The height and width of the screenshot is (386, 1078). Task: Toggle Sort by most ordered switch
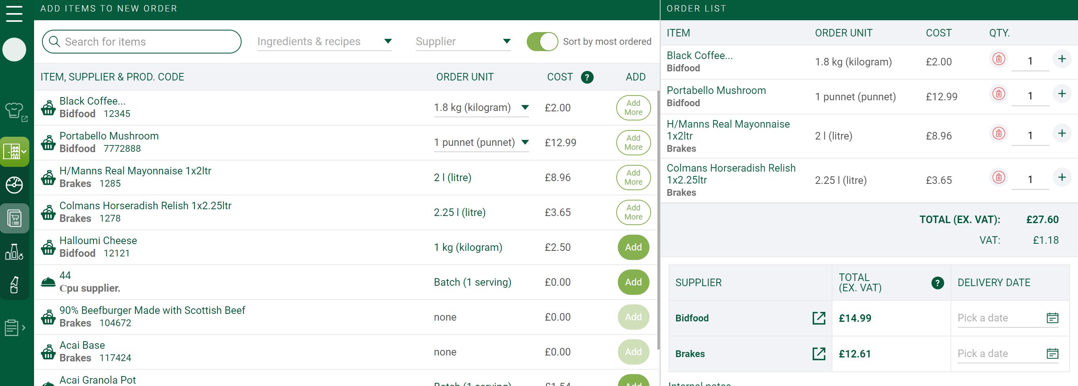542,42
